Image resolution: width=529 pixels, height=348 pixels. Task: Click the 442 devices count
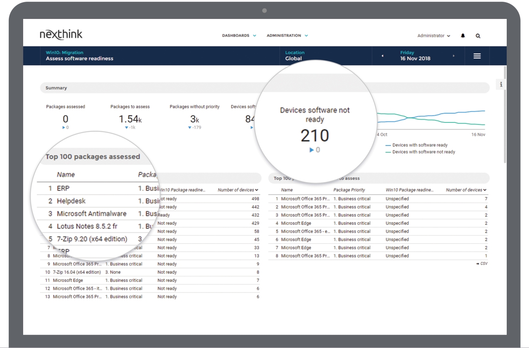point(255,207)
